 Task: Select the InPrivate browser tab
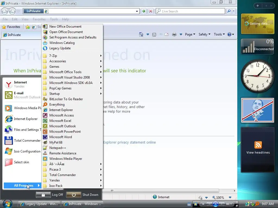pos(21,35)
